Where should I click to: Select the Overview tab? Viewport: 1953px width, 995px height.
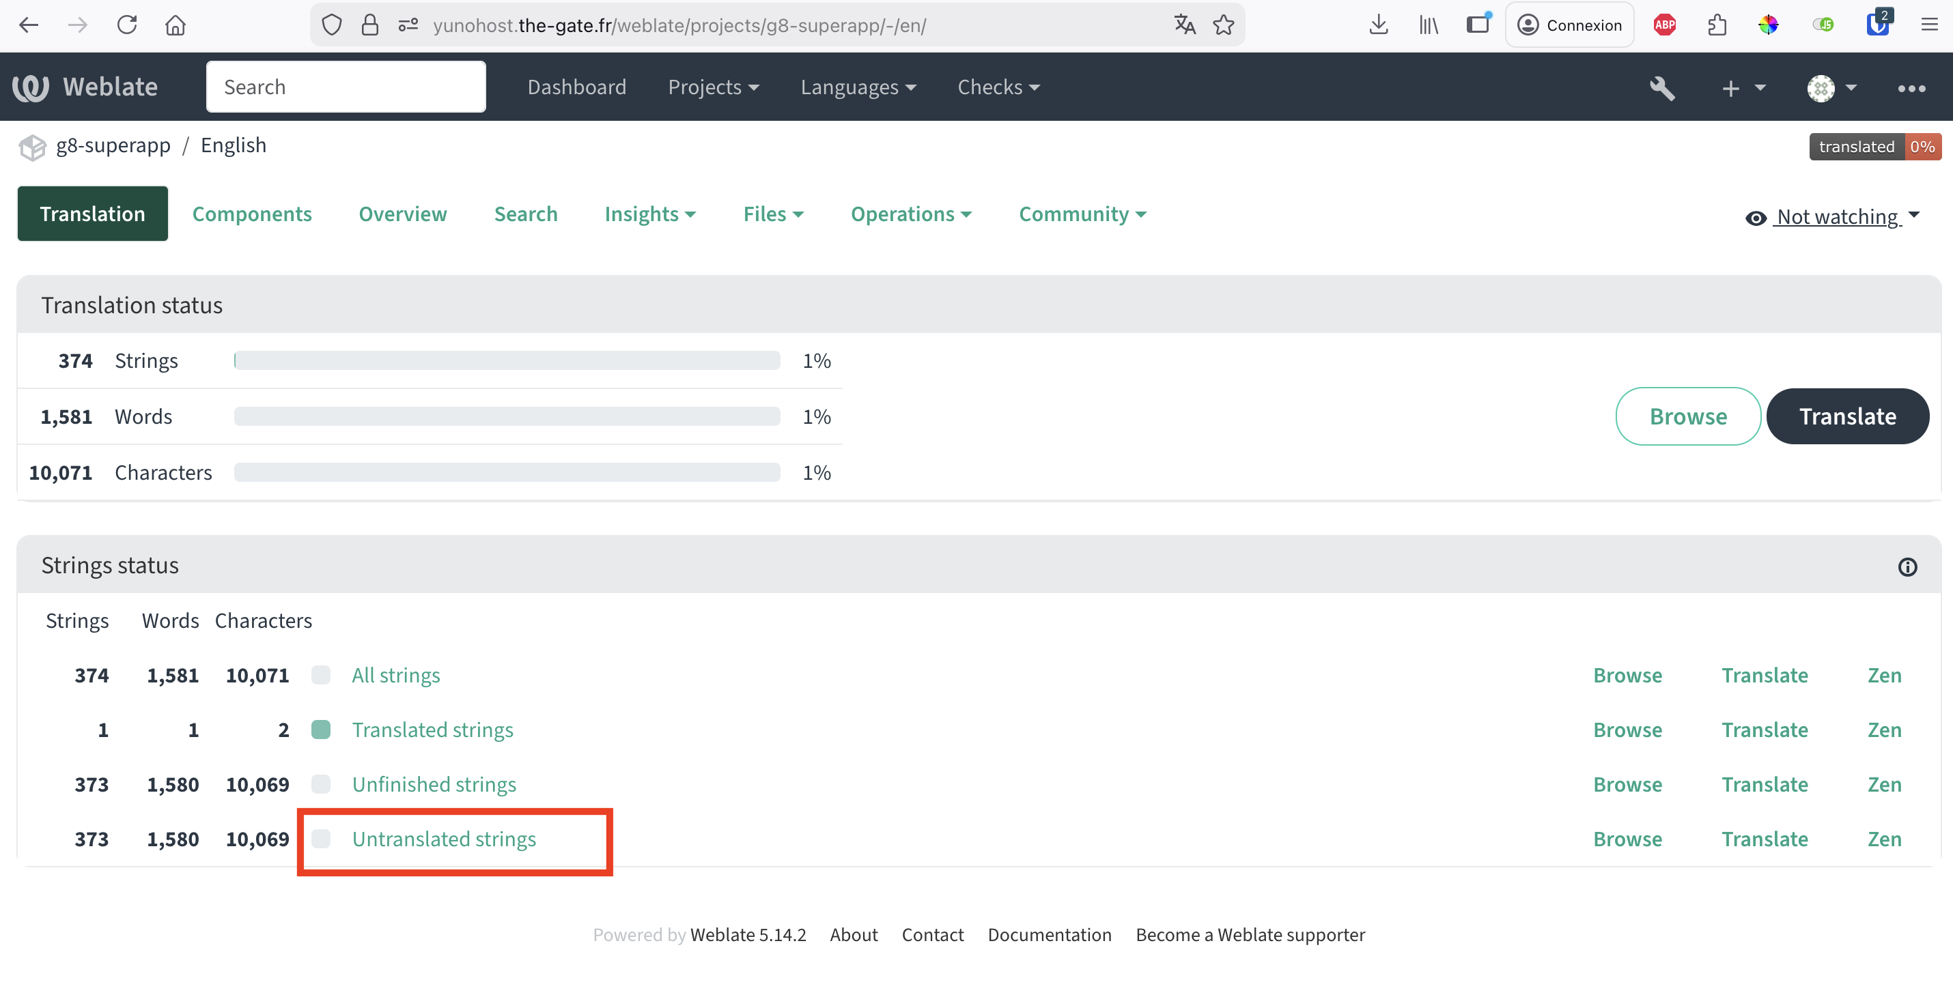coord(403,214)
